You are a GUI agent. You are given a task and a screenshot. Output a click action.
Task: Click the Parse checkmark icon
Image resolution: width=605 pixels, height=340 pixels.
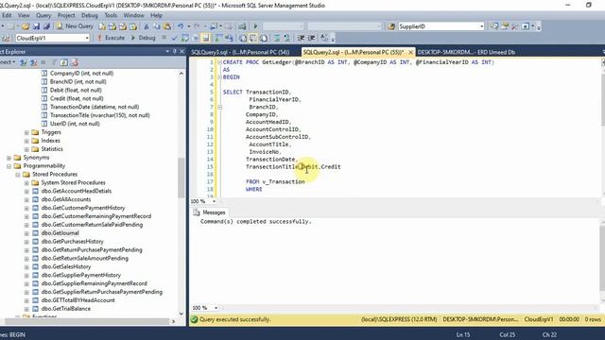(174, 38)
